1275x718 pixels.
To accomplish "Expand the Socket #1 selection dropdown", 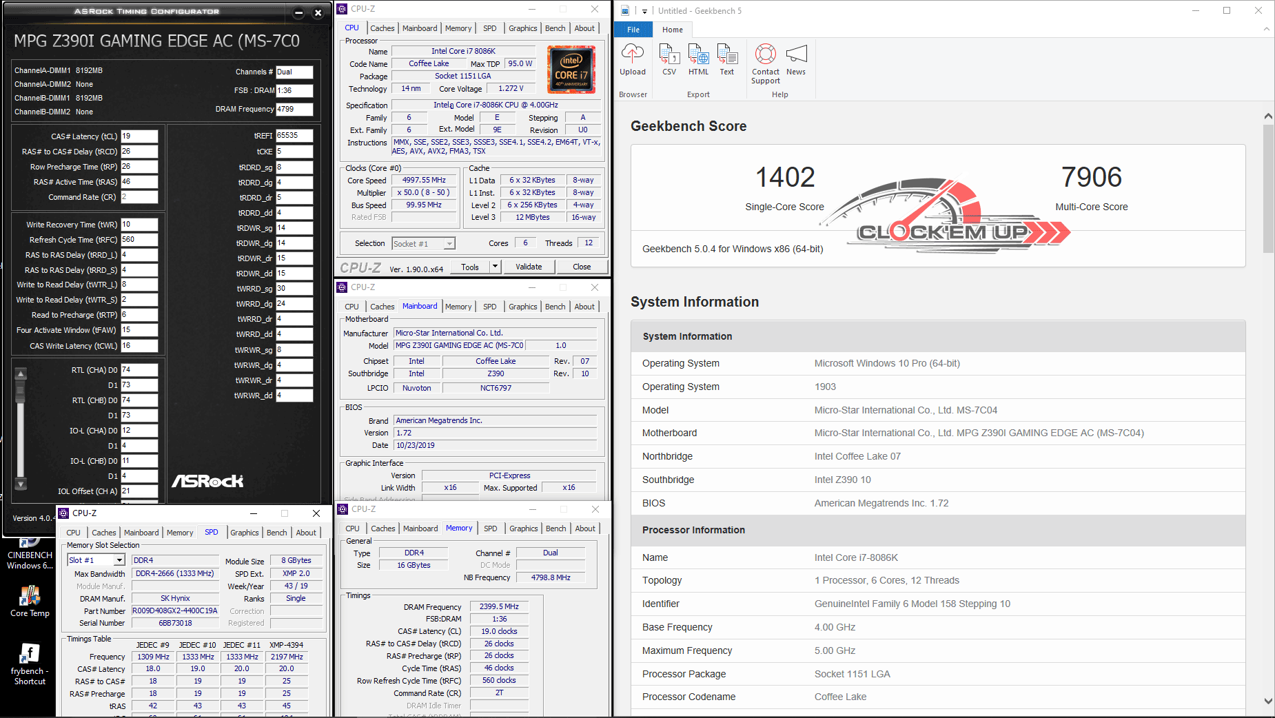I will point(449,244).
